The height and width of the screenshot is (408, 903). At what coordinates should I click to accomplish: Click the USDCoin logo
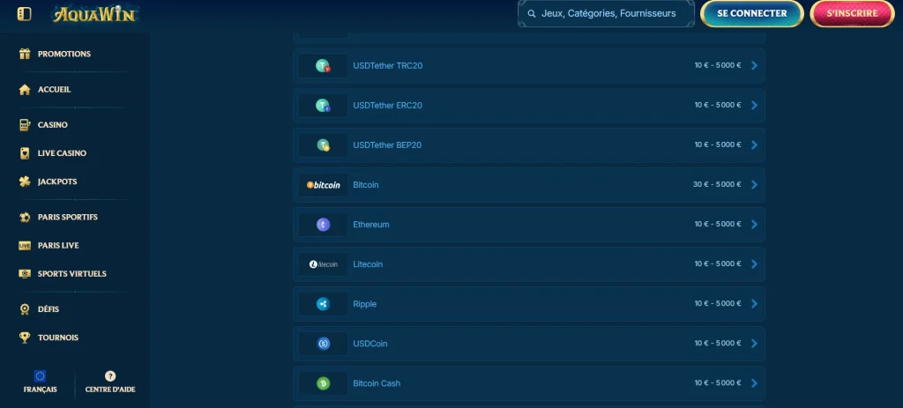pyautogui.click(x=323, y=344)
